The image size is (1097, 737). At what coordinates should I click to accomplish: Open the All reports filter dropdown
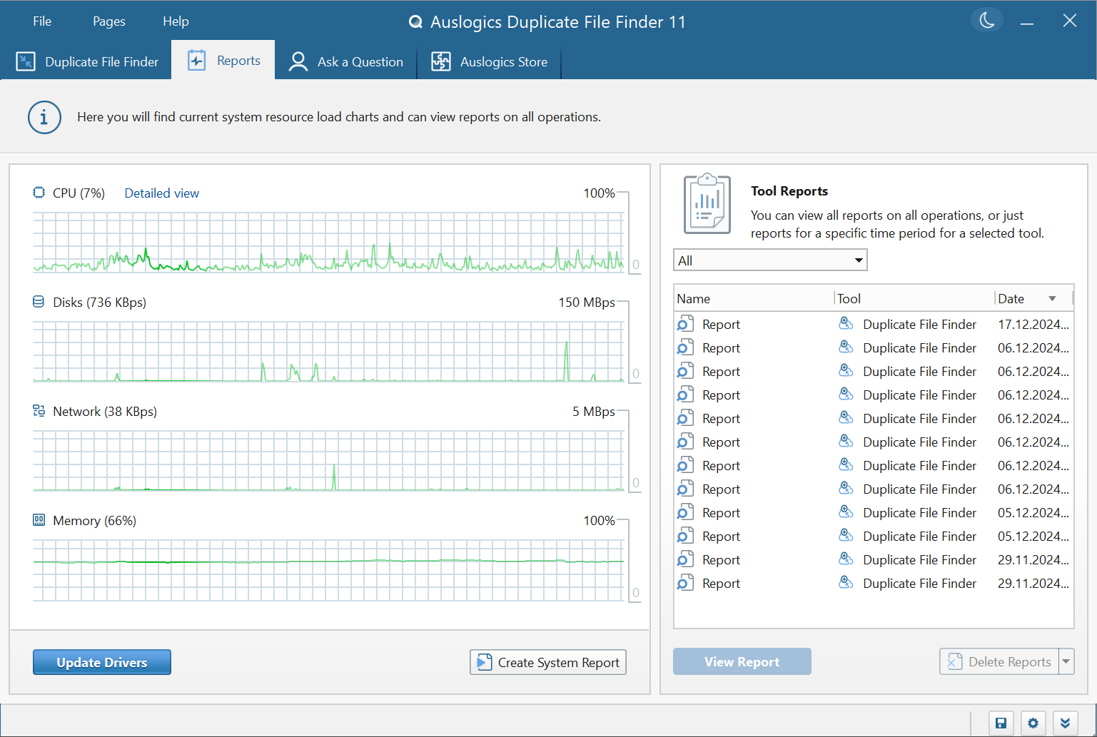coord(770,260)
